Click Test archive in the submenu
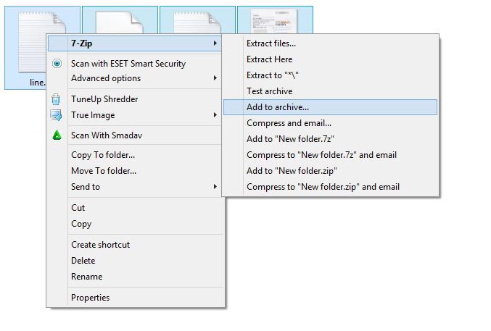Viewport: 491px width, 331px height. pyautogui.click(x=270, y=91)
